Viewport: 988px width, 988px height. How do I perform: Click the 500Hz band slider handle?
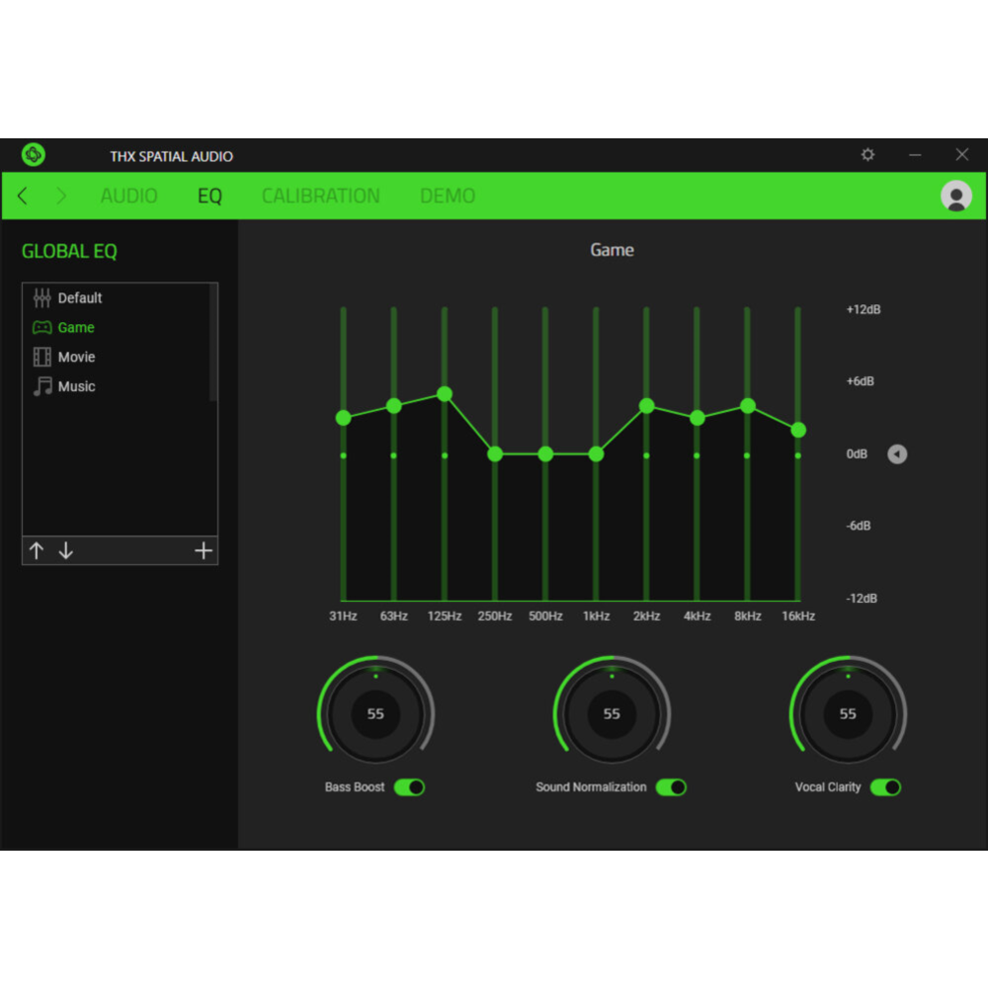545,453
